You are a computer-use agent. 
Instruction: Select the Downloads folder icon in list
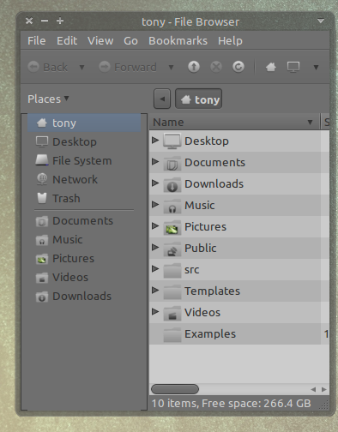pos(172,184)
